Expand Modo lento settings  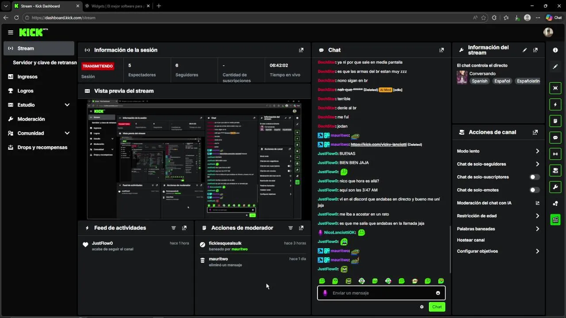coord(537,151)
